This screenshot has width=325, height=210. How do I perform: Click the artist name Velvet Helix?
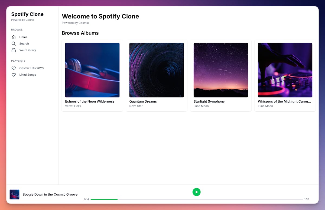tap(72, 106)
